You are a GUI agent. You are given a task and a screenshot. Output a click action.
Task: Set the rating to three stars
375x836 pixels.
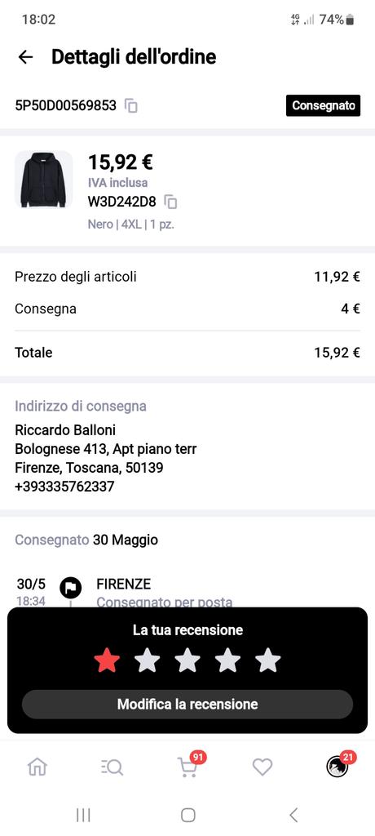point(187,660)
